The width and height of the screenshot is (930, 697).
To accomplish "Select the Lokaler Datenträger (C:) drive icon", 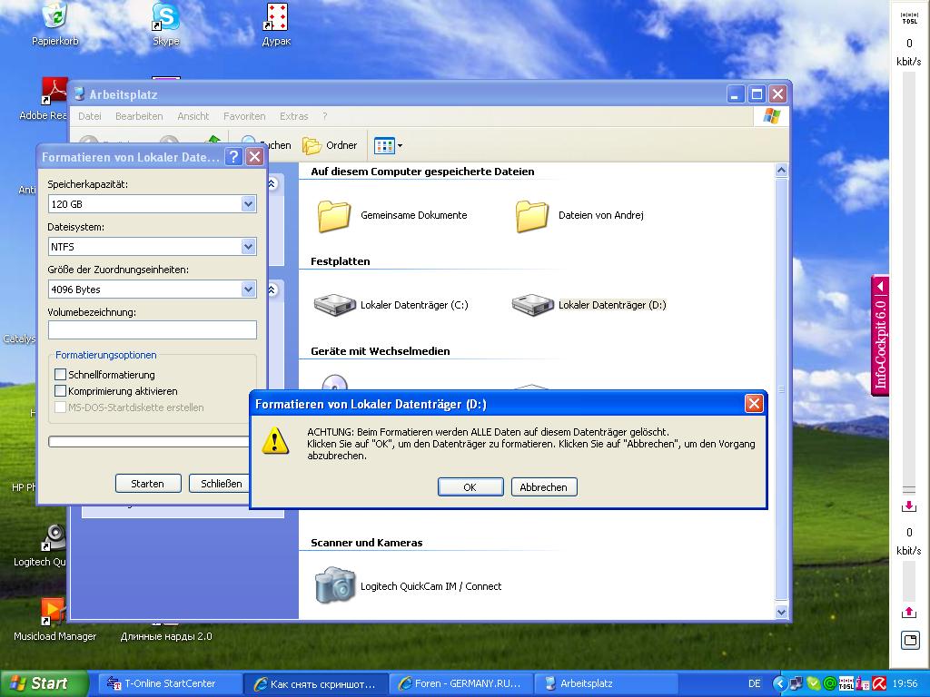I will tap(335, 305).
